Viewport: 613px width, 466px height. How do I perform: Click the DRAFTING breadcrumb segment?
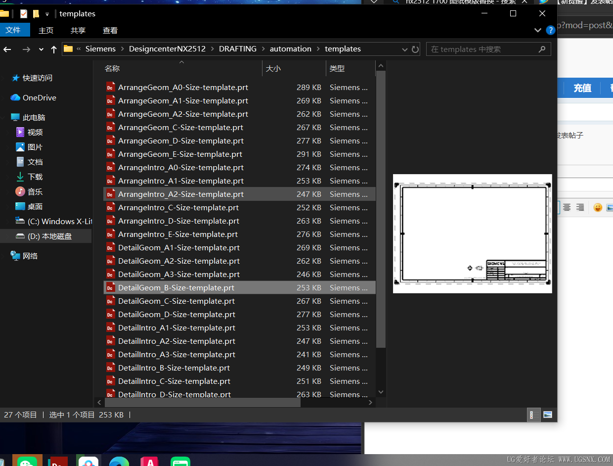click(x=238, y=49)
